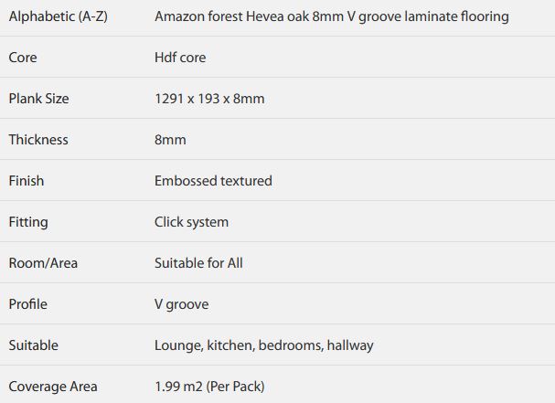Click the Alphabetic (A-Z) label

pyautogui.click(x=58, y=16)
